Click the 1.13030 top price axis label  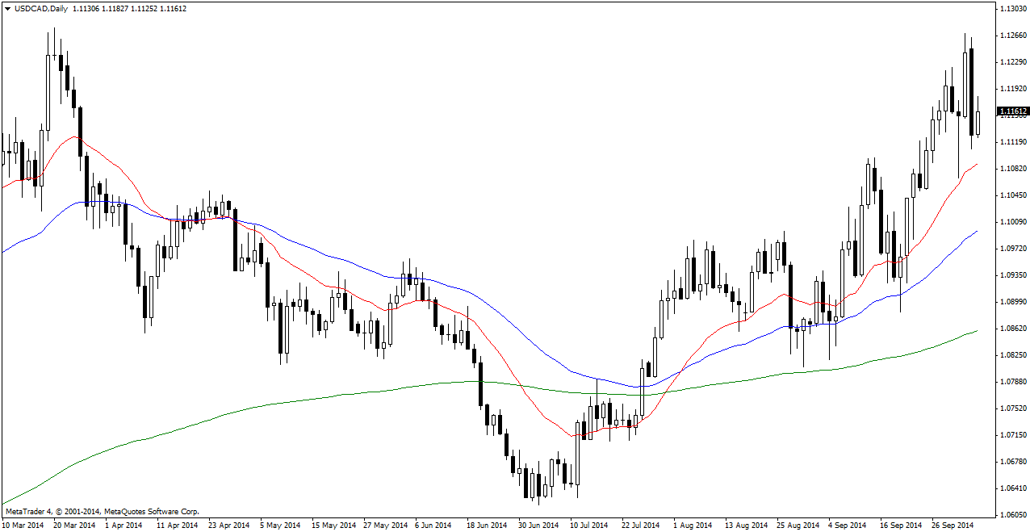[1012, 9]
